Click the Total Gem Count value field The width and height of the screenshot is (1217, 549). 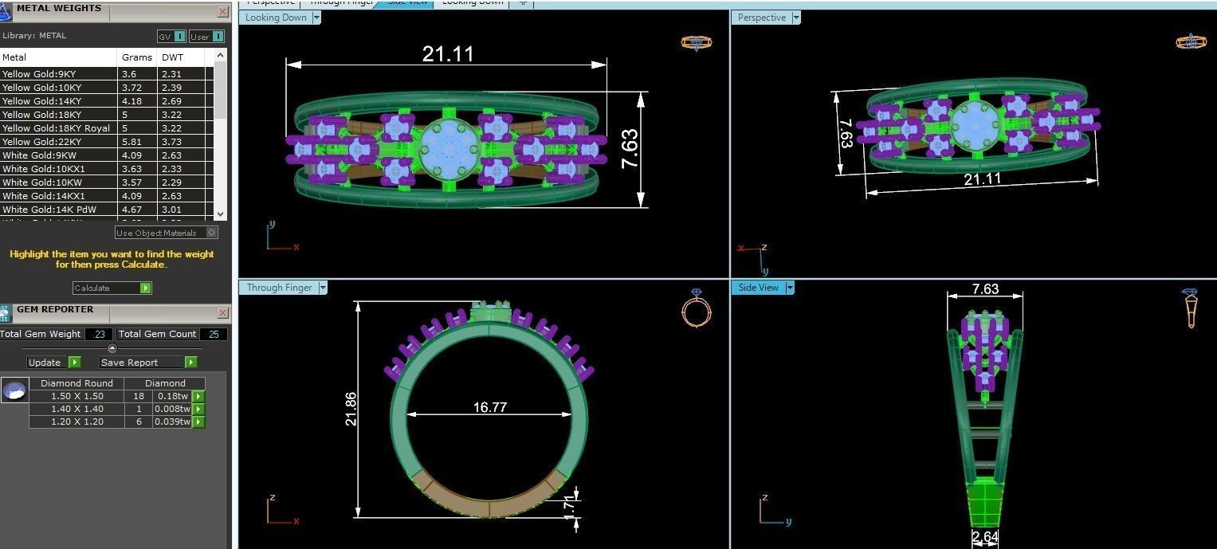pos(214,335)
